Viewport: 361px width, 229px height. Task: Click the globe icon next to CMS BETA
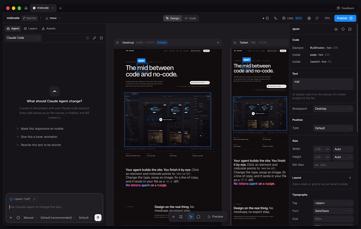(309, 18)
